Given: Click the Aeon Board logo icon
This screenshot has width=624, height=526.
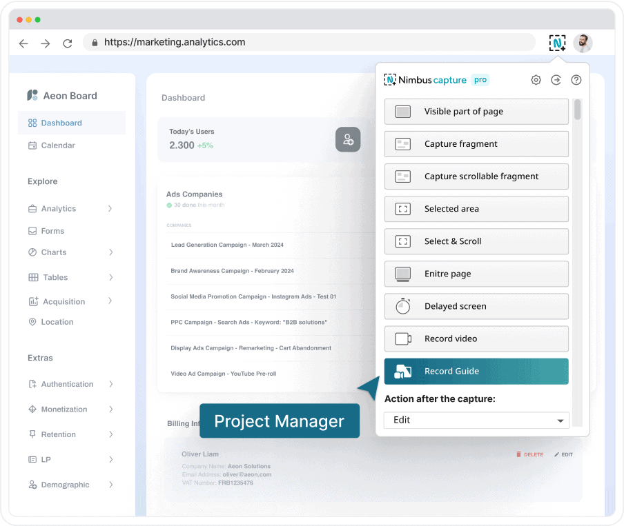Looking at the screenshot, I should click(32, 95).
